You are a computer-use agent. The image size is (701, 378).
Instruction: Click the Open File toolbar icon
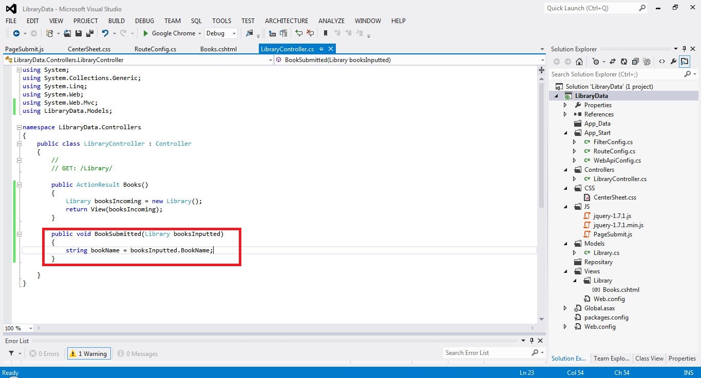(68, 33)
